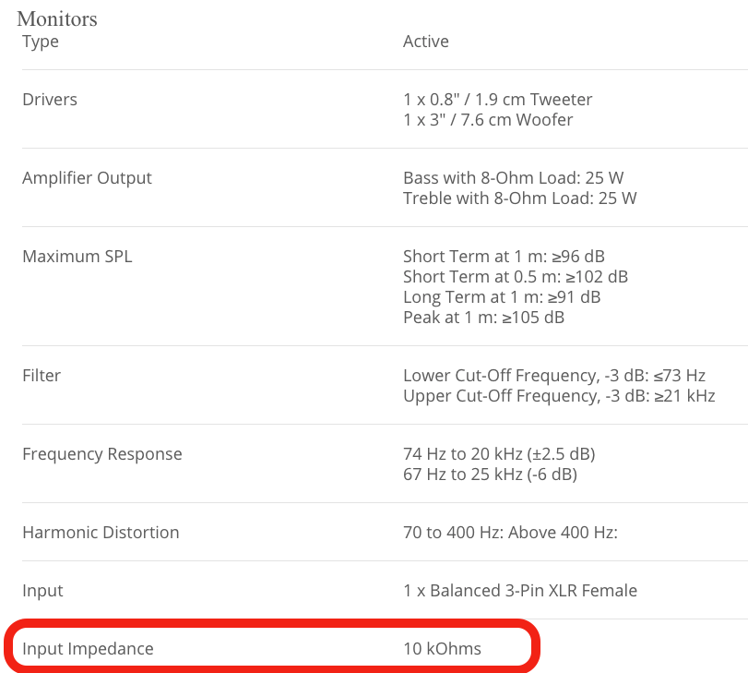Click Short Term at 0.5 m value
Viewport: 748px width, 673px height.
coord(516,277)
